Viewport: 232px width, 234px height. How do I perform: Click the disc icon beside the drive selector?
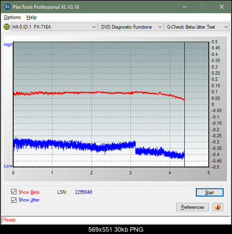pyautogui.click(x=6, y=27)
